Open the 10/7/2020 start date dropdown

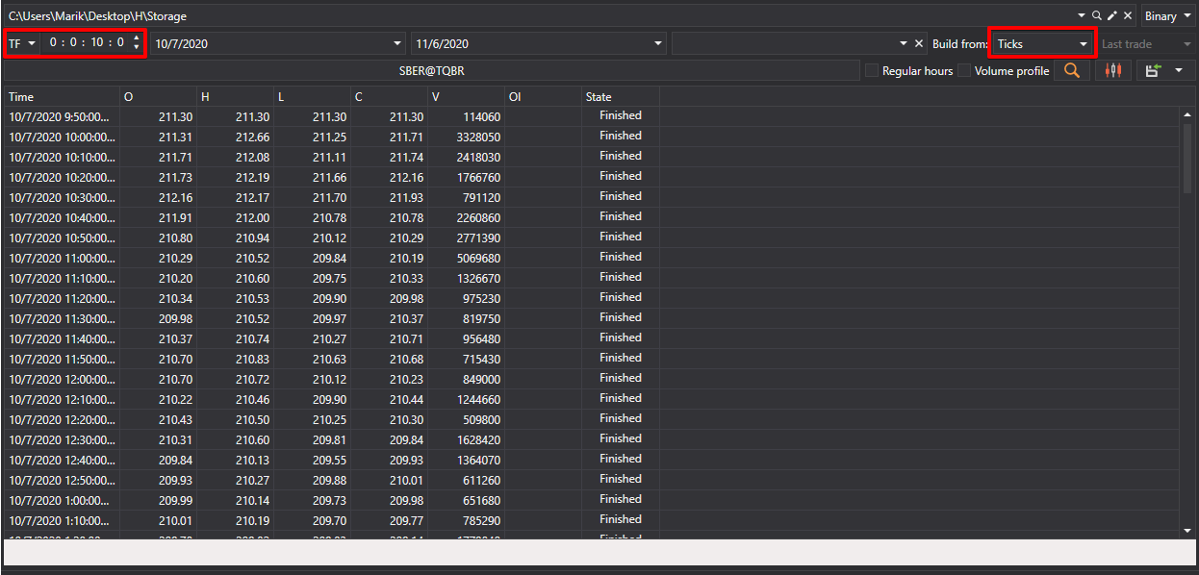[x=397, y=43]
